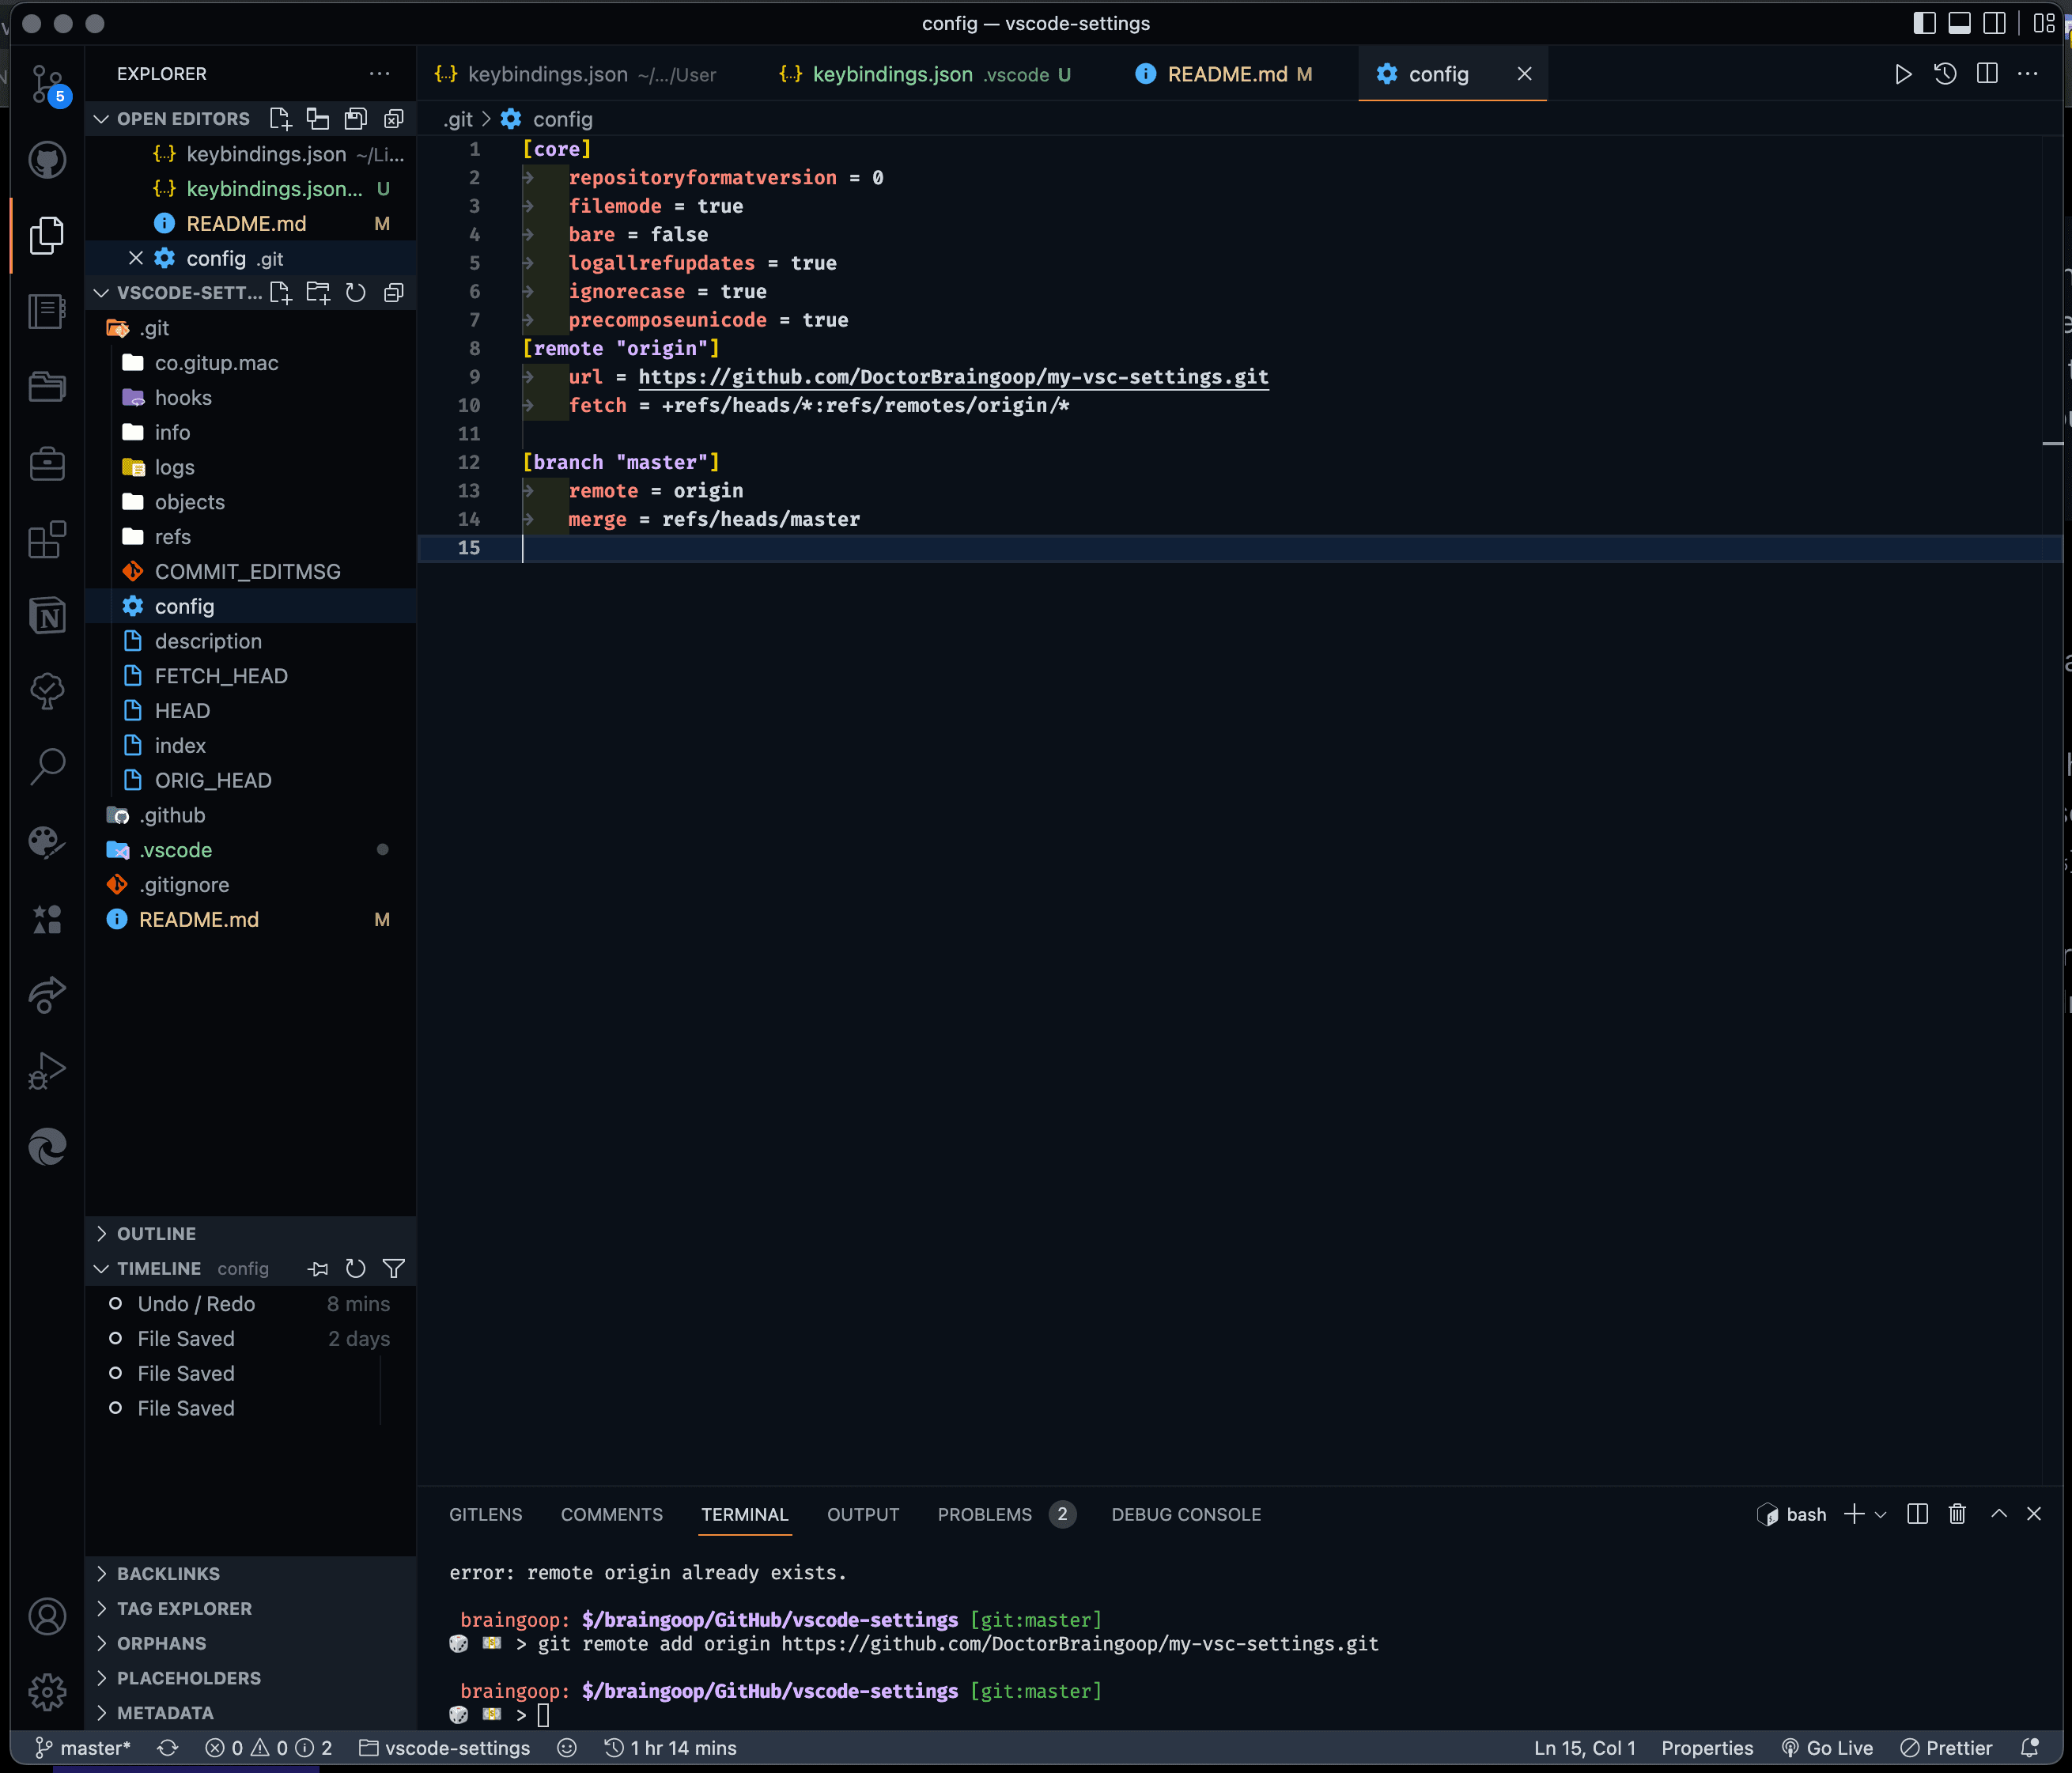Open the Project Manager folders icon
The height and width of the screenshot is (1773, 2072).
[47, 387]
